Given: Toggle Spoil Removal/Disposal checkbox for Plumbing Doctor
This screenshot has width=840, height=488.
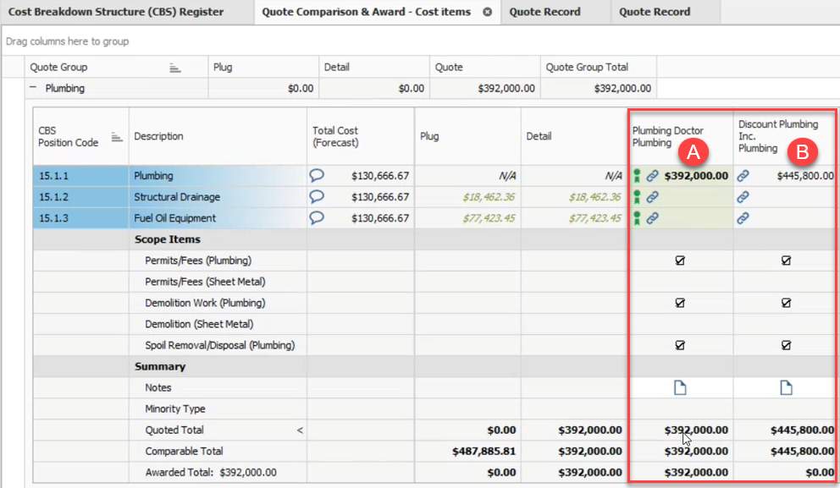Looking at the screenshot, I should [x=679, y=345].
